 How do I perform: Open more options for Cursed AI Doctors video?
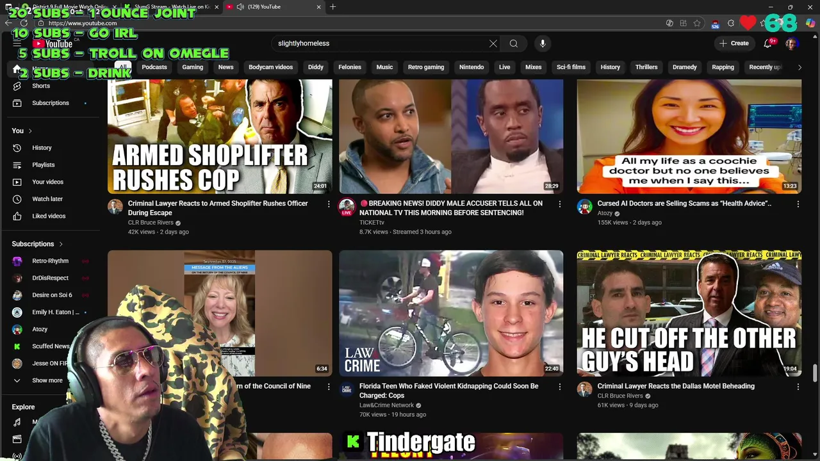[798, 204]
